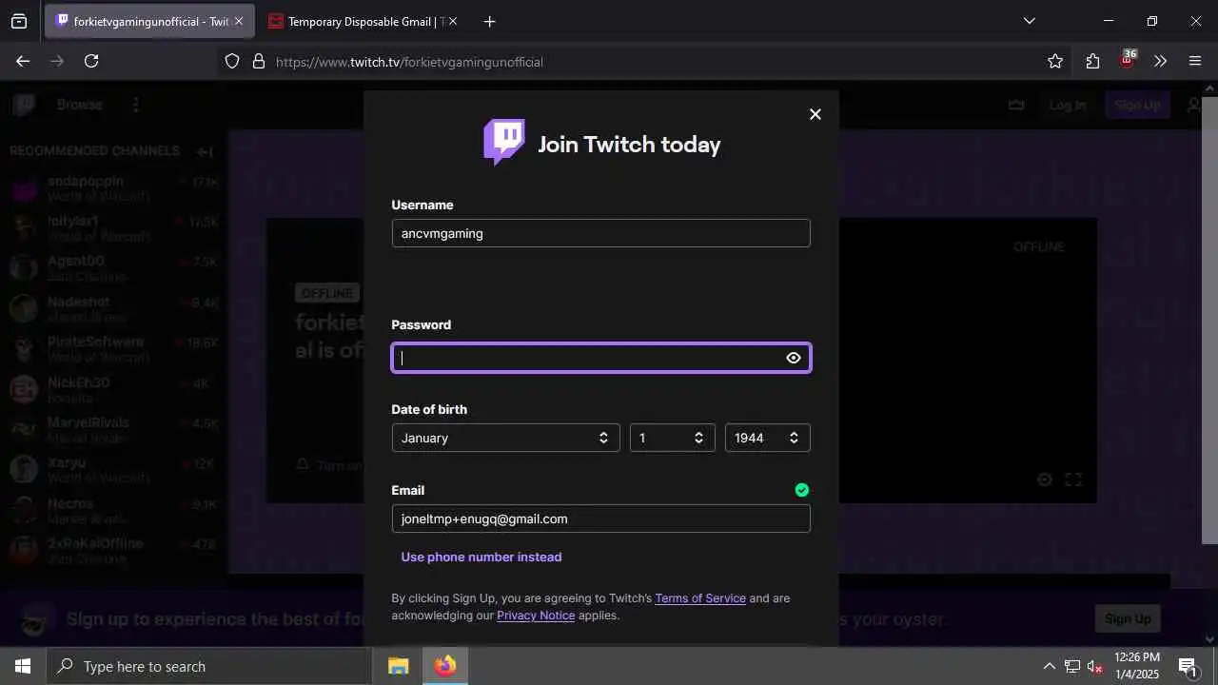
Task: Open the Firefox application menu
Action: [x=1195, y=62]
